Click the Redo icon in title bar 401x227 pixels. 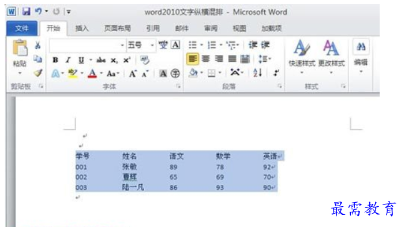(56, 12)
